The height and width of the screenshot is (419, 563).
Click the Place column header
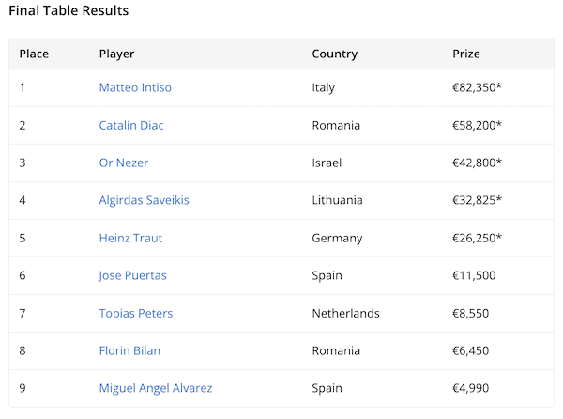[x=34, y=54]
